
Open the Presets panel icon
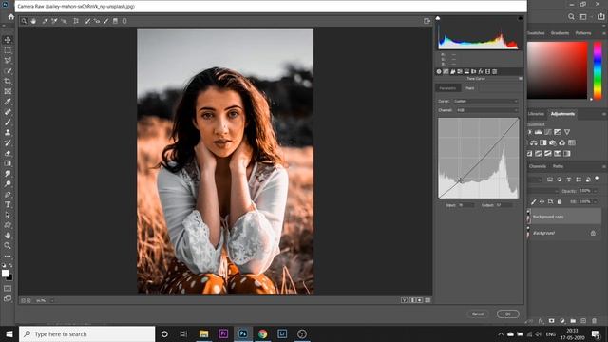point(494,72)
